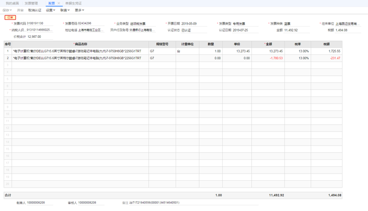Click the 认证日期 field 2019-07-25

[245, 30]
